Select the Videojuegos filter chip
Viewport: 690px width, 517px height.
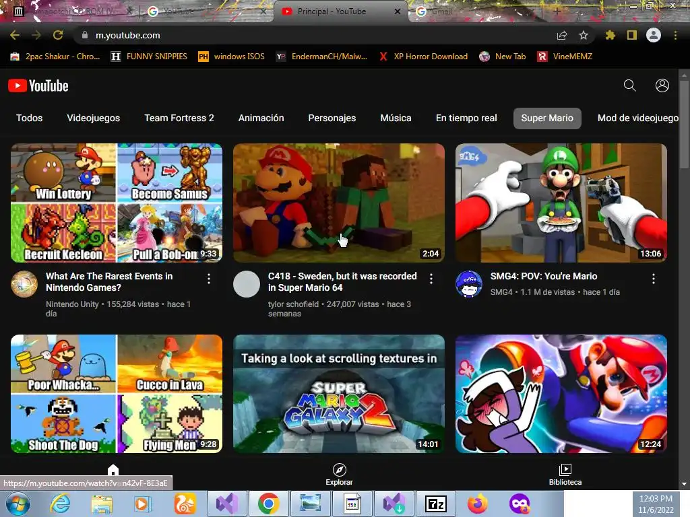[x=93, y=118]
